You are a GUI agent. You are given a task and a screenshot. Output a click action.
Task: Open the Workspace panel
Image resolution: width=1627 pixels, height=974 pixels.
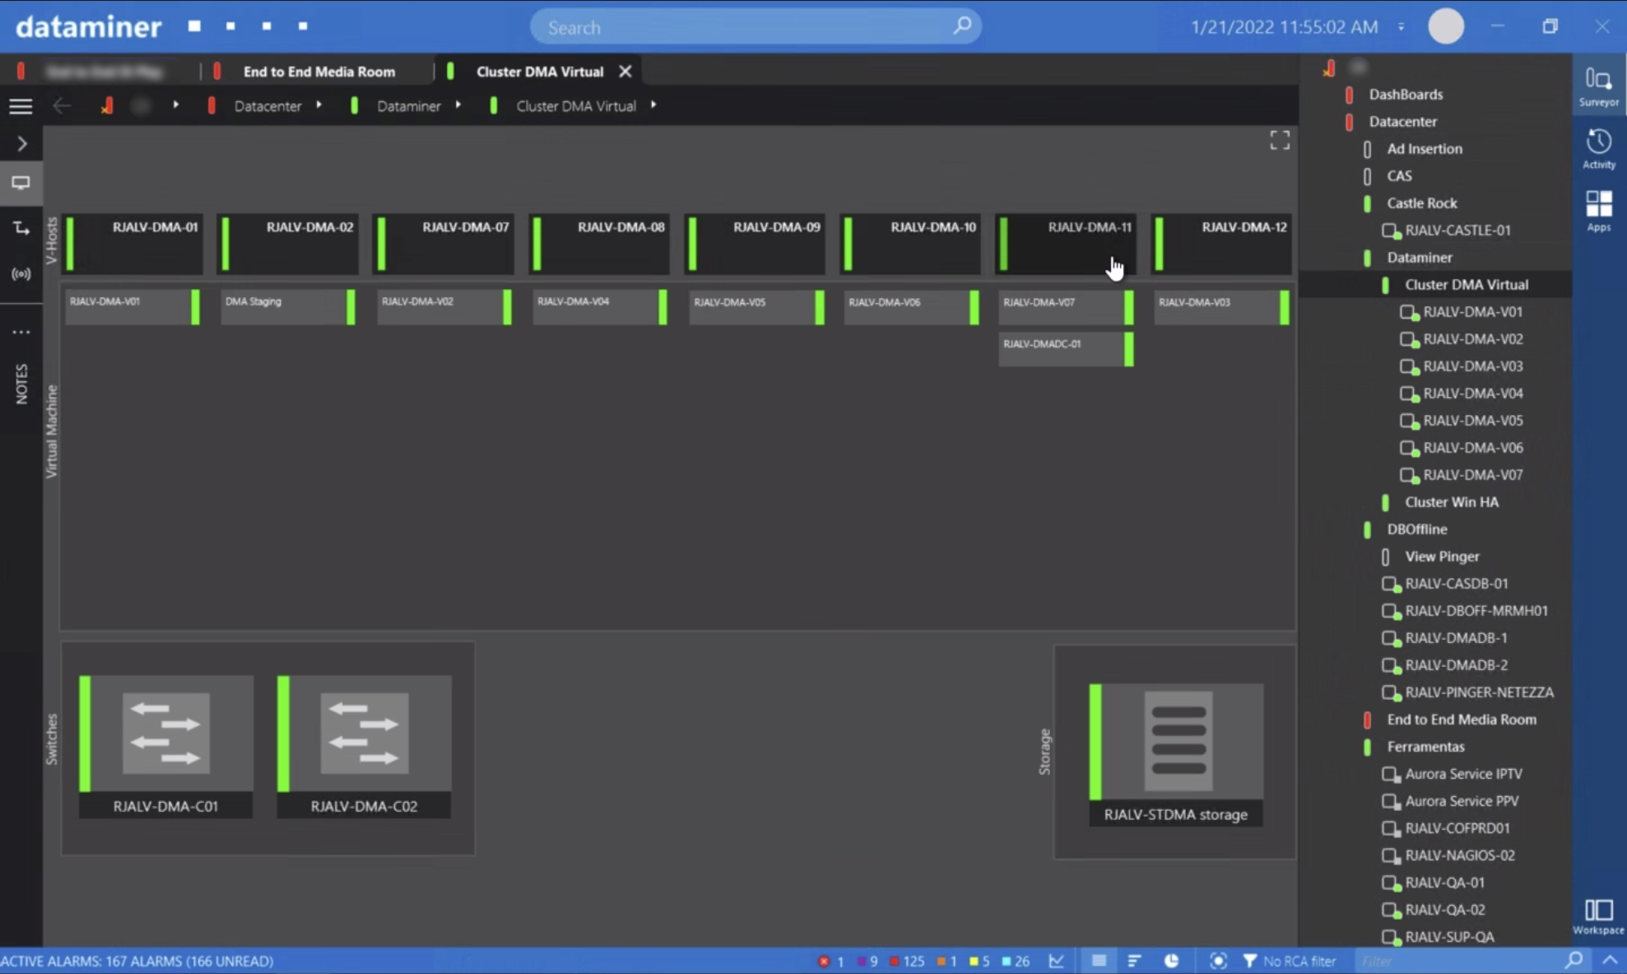(x=1598, y=916)
